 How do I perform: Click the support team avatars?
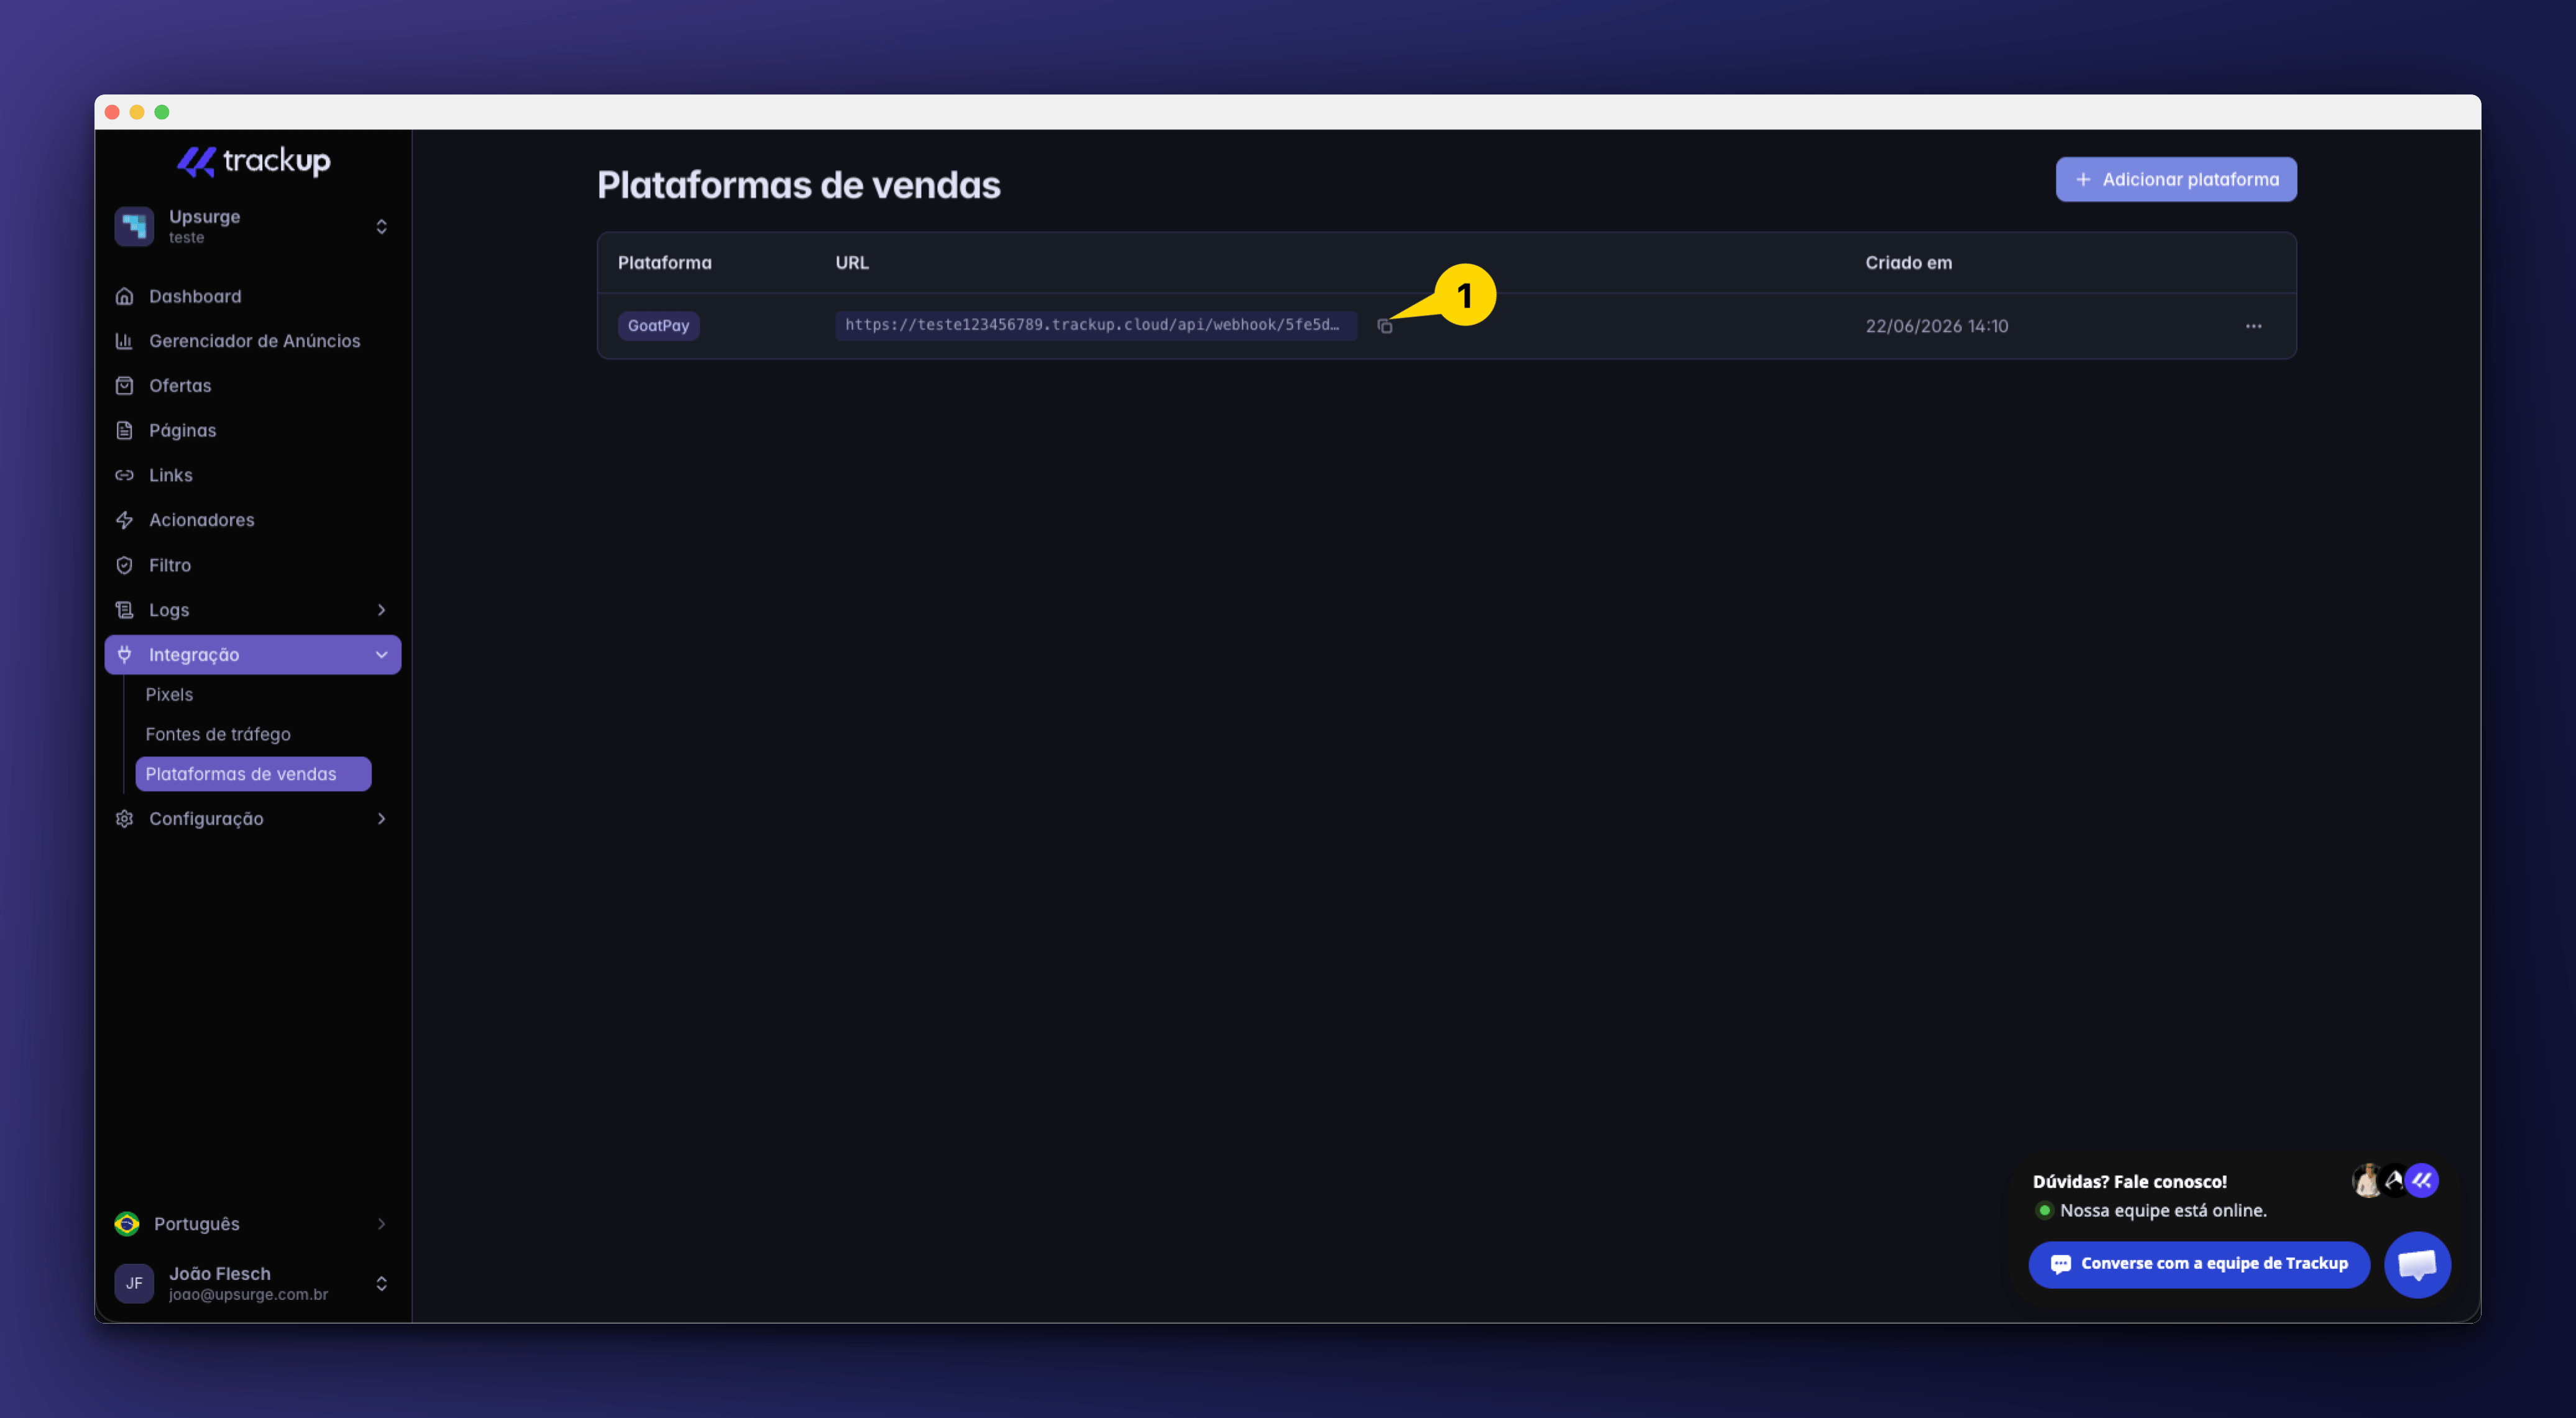pyautogui.click(x=2395, y=1181)
